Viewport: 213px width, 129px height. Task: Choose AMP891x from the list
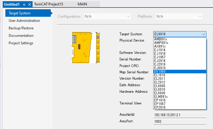180,43
